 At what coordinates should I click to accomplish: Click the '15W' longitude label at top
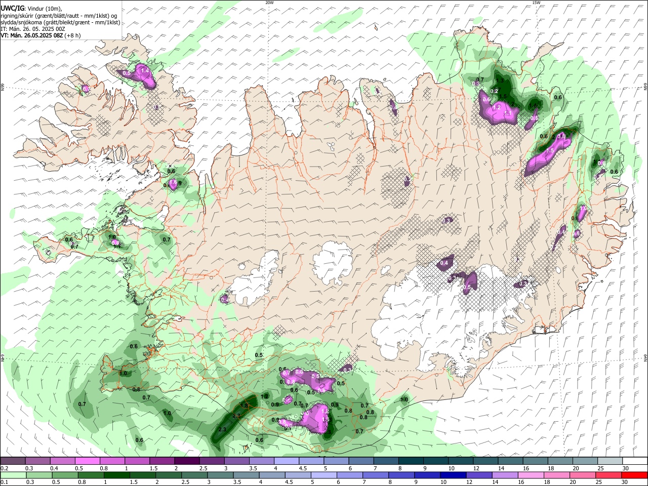(536, 3)
